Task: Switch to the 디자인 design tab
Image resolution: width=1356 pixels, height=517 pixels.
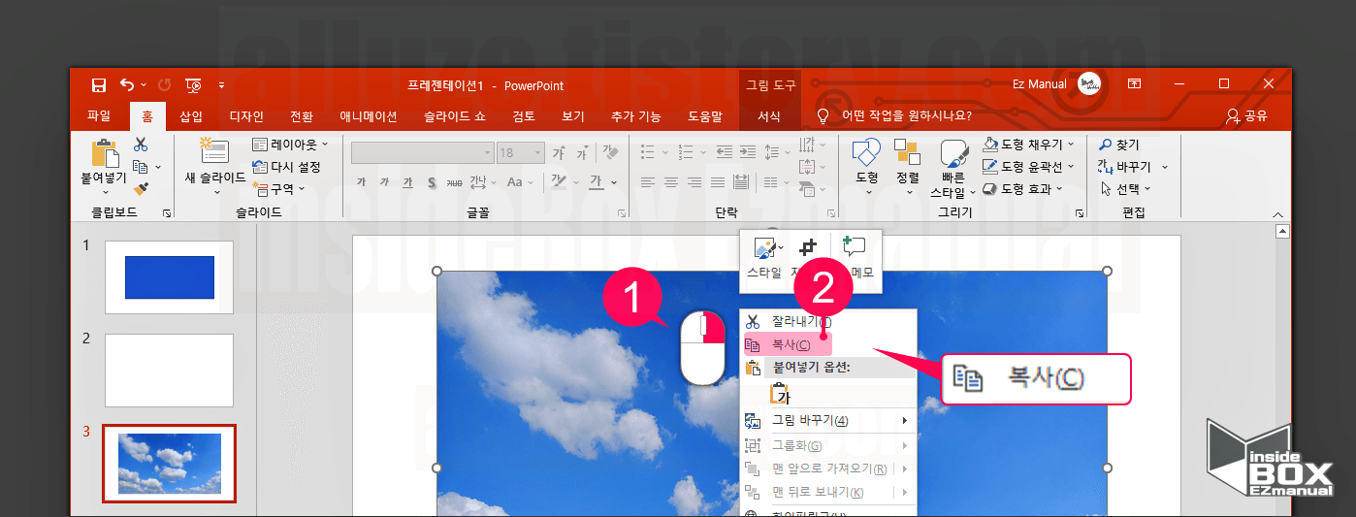Action: 246,116
